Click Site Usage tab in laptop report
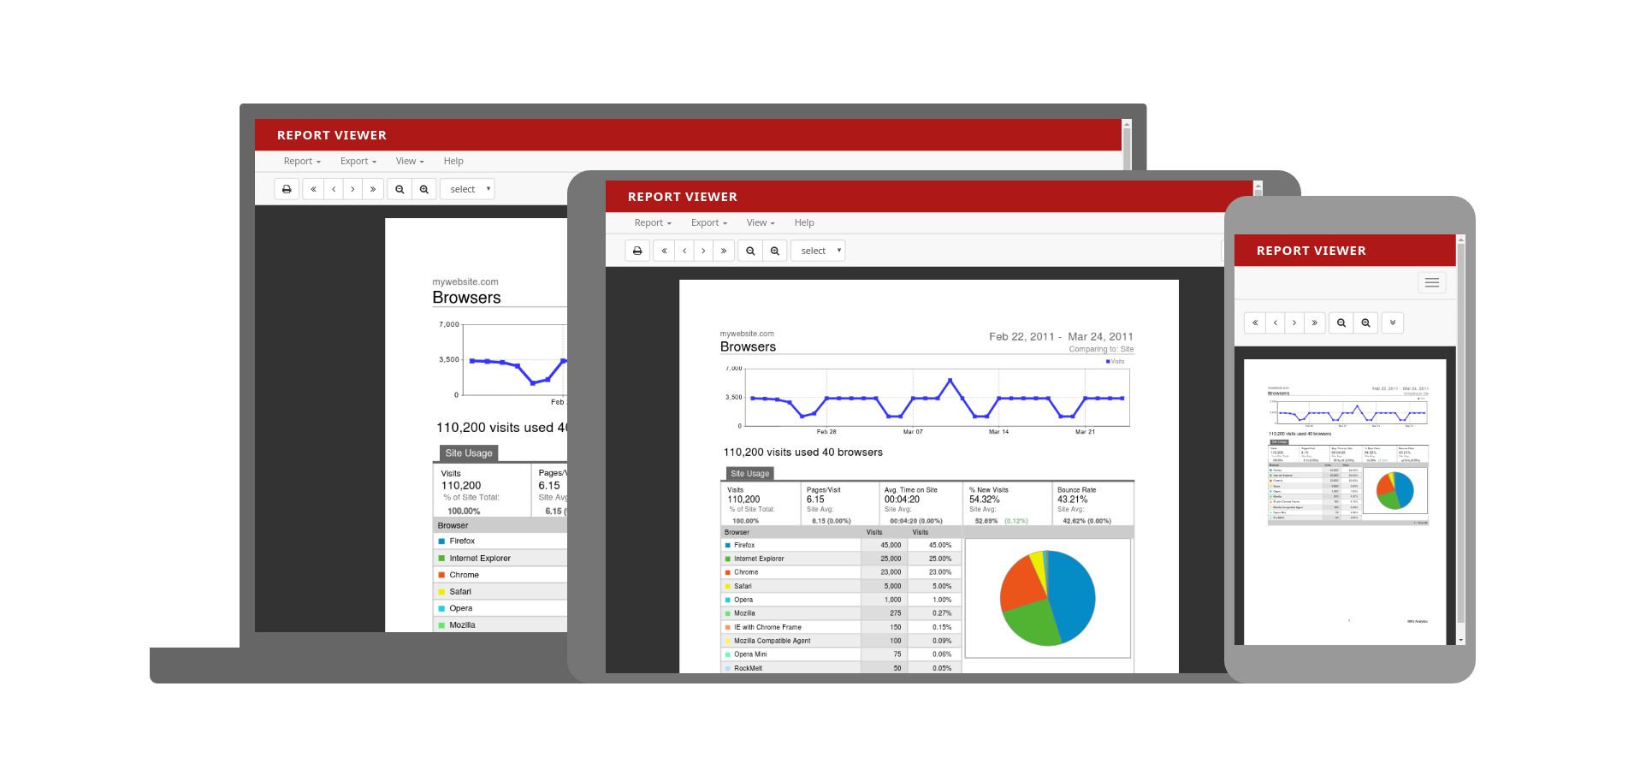 tap(468, 453)
